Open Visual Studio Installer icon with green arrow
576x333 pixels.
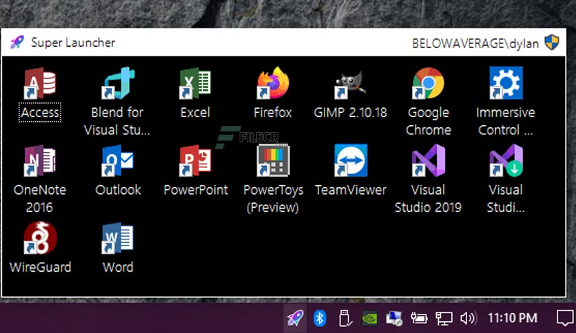506,160
